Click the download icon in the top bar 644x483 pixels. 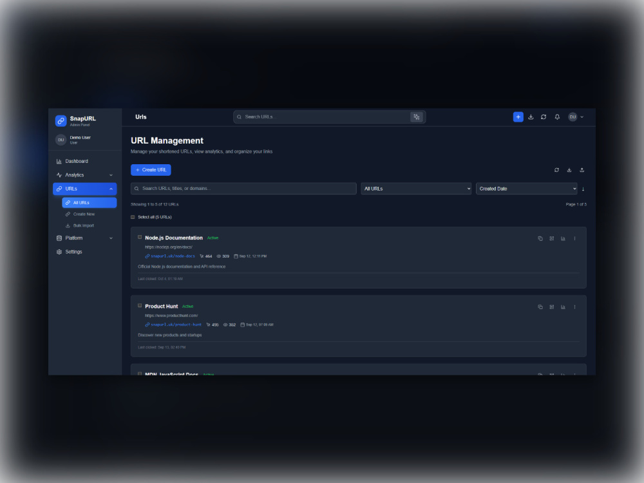pos(531,117)
